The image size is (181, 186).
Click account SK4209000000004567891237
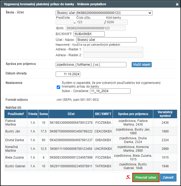pyautogui.click(x=71, y=140)
